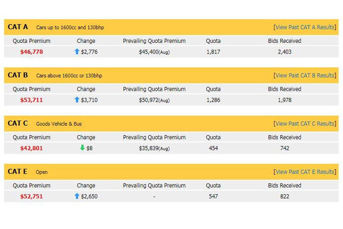This screenshot has width=343, height=229.
Task: Open View Past CAT A Results link
Action: pos(304,27)
